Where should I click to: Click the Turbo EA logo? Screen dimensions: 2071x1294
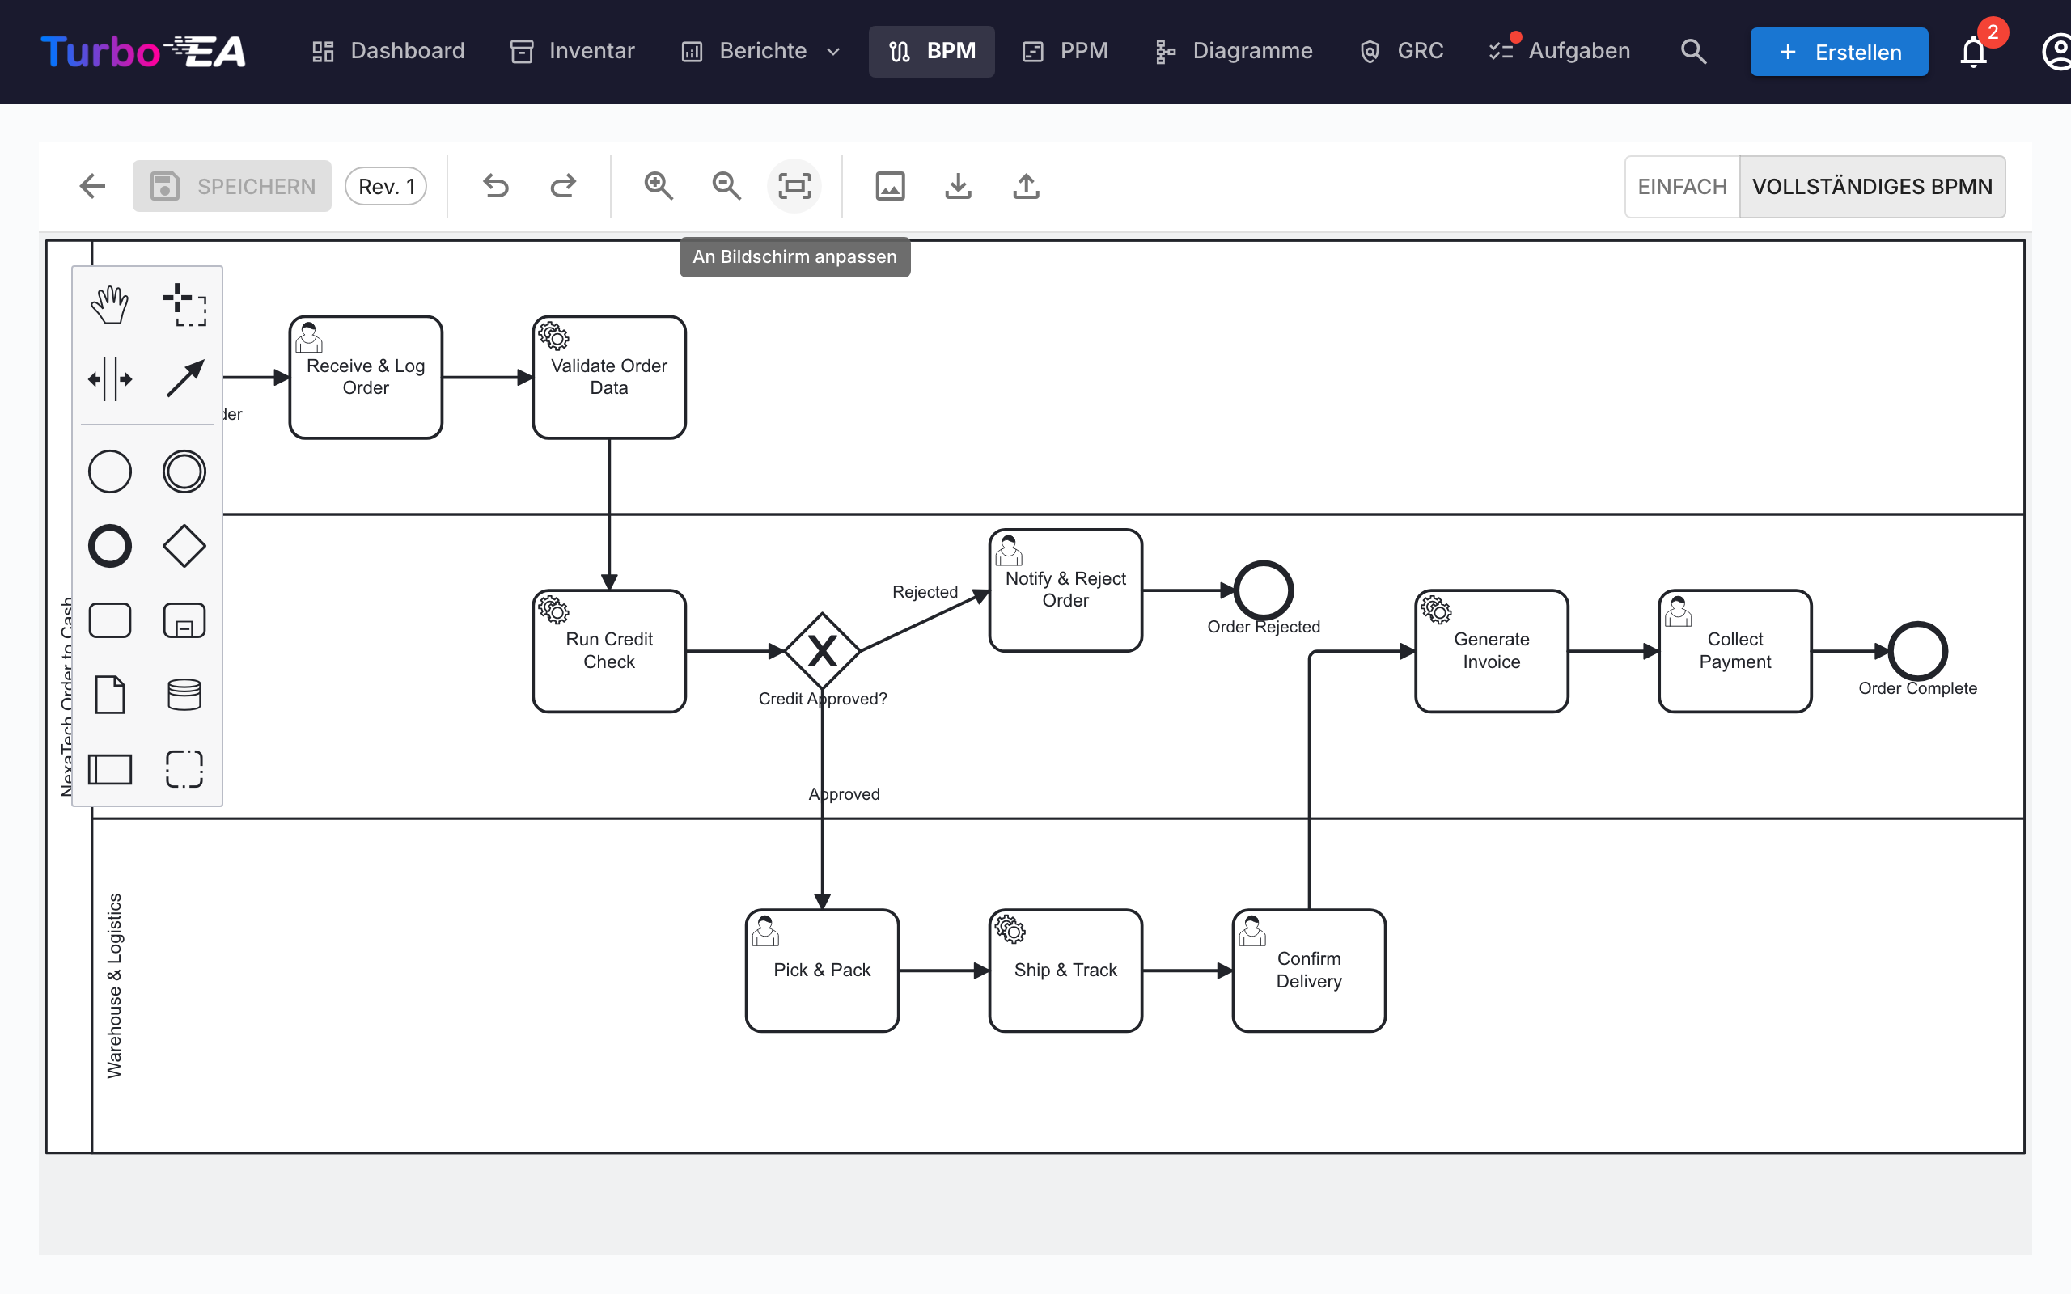144,51
